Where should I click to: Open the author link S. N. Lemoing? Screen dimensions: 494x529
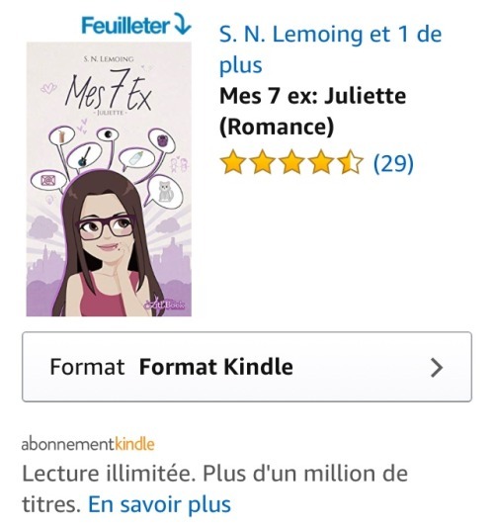[x=291, y=35]
